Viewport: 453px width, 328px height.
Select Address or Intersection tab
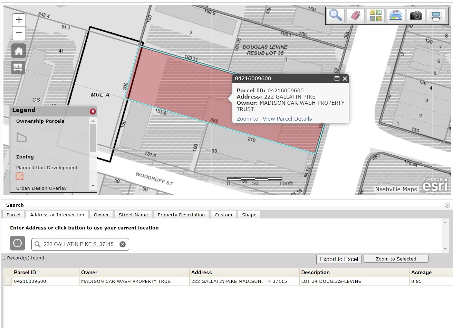[57, 215]
